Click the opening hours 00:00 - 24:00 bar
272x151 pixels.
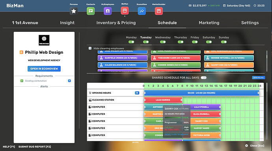click(x=201, y=93)
